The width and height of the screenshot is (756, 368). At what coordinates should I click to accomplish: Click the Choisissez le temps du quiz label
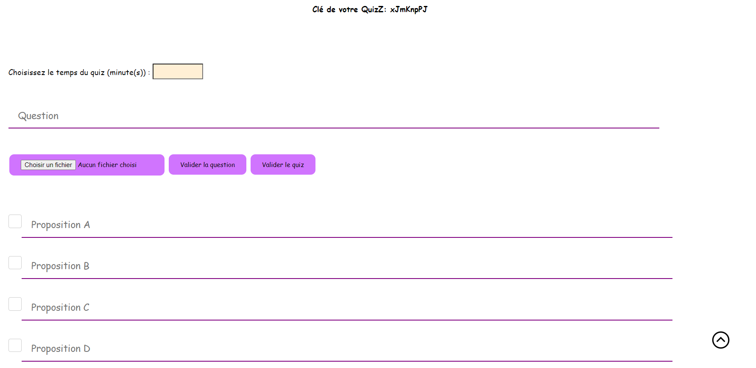(x=79, y=72)
